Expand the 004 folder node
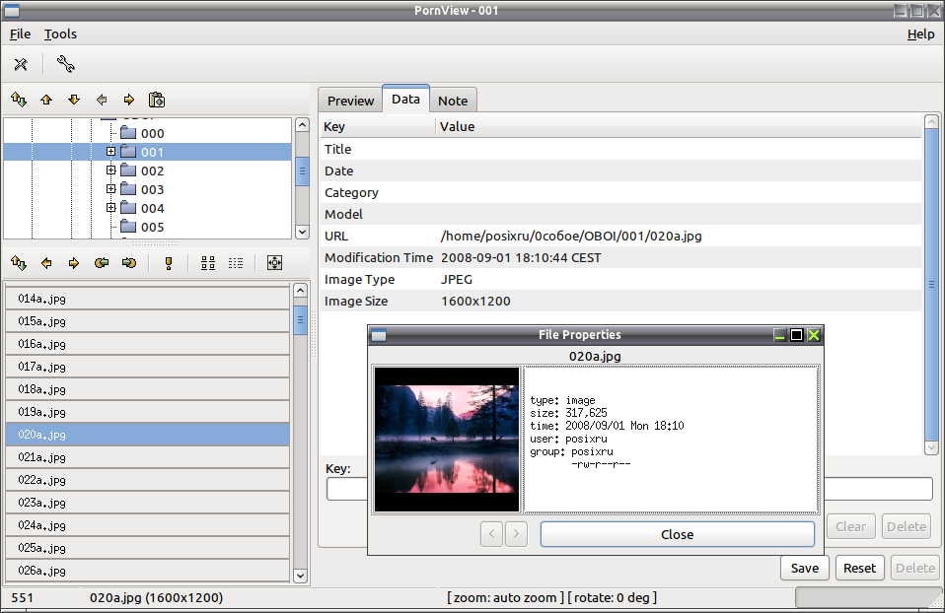The width and height of the screenshot is (945, 613). 110,208
